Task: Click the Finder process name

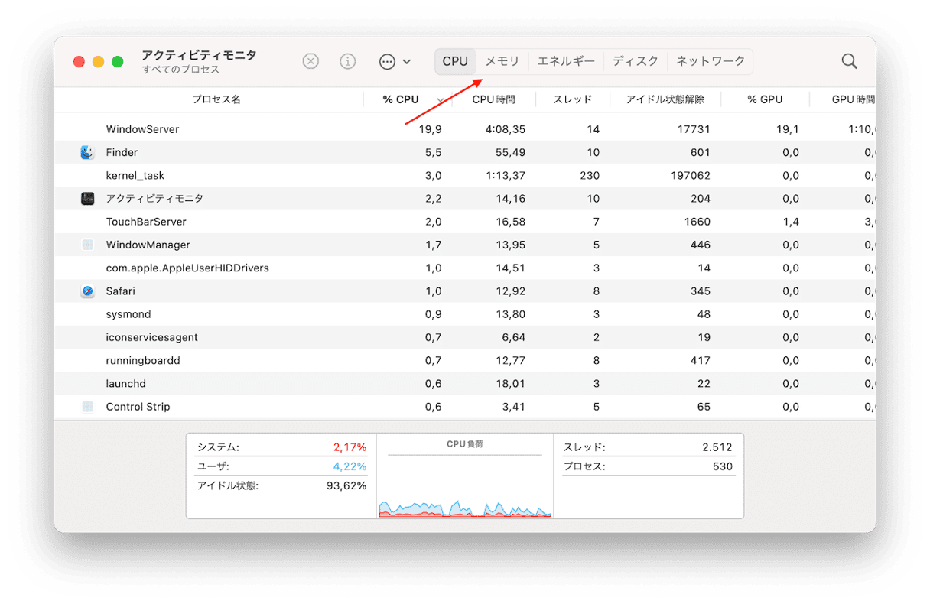Action: pos(122,152)
